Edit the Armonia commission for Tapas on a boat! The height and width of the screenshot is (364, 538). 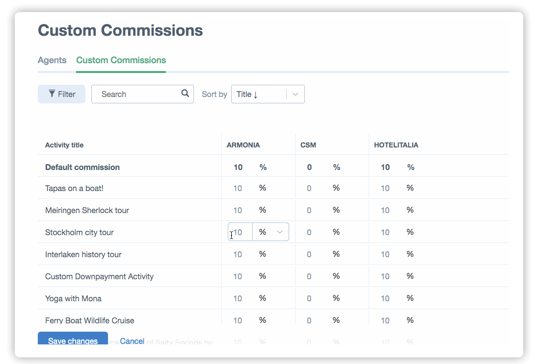point(238,188)
